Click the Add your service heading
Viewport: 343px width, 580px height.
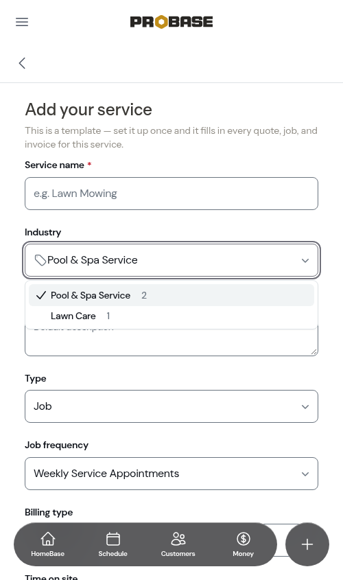(x=88, y=110)
